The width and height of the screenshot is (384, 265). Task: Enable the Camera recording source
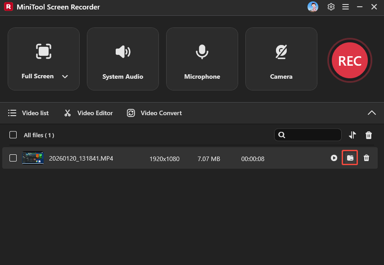pos(281,59)
